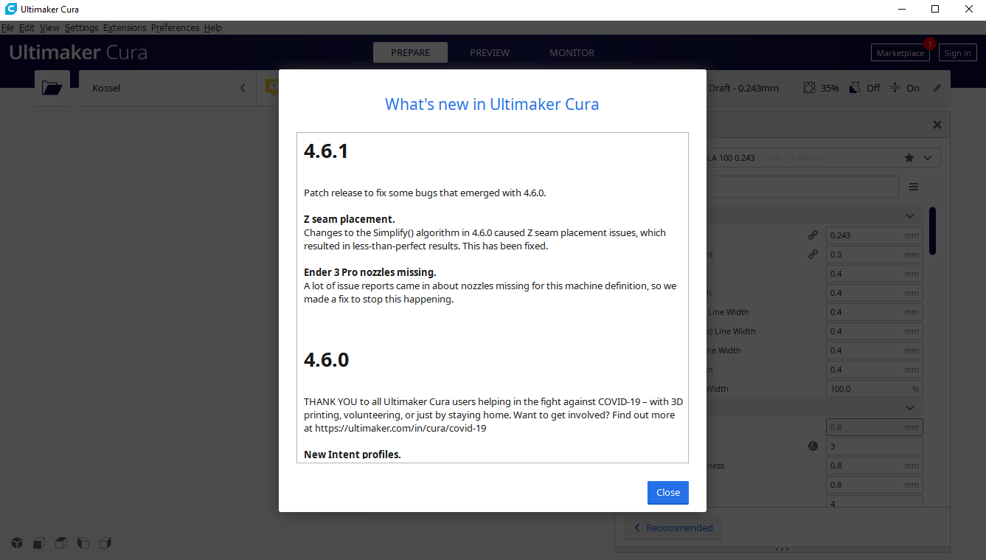Click the New Intent profiles heading
The image size is (986, 560).
coord(353,454)
